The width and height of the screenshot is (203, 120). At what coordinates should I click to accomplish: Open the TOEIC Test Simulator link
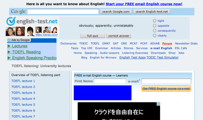[x=162, y=58]
